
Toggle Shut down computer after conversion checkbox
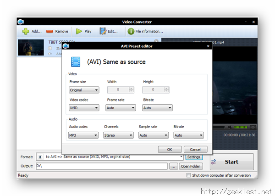(x=189, y=175)
